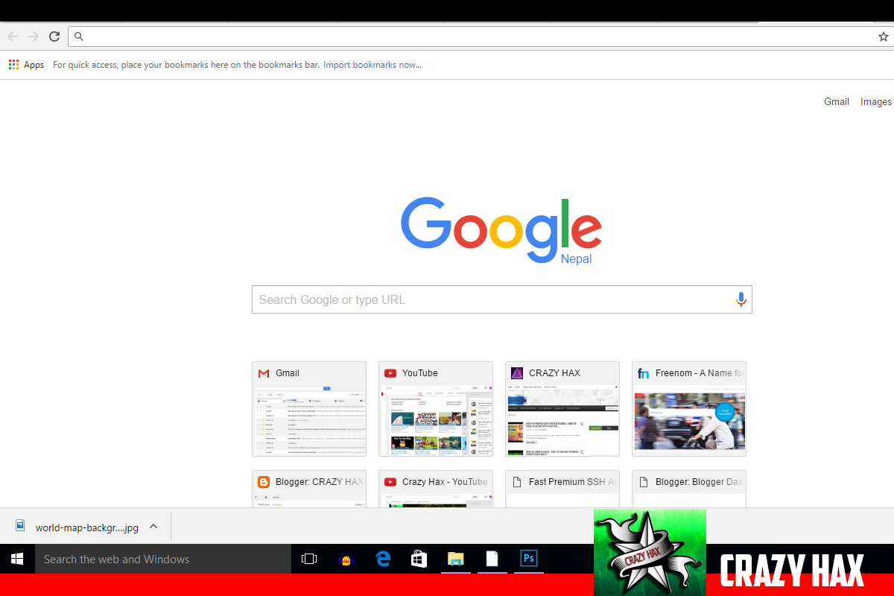Open the Images link at top right
Viewport: 894px width, 596px height.
point(876,102)
